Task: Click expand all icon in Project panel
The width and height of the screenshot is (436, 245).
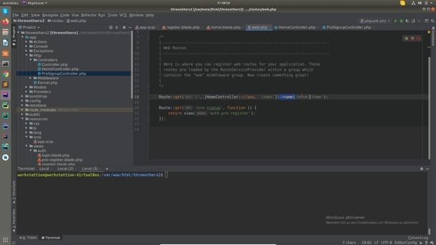Action: [116, 27]
